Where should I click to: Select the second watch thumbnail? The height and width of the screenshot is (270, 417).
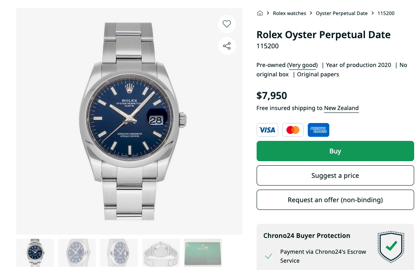pos(77,253)
